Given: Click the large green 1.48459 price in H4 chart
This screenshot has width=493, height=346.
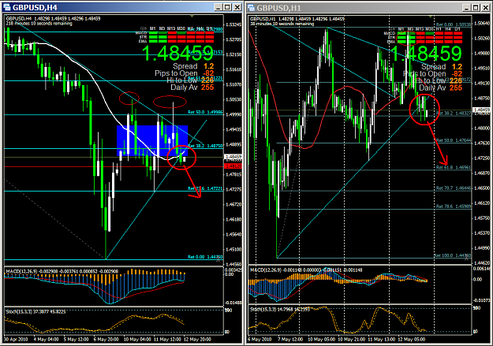Looking at the screenshot, I should (177, 53).
